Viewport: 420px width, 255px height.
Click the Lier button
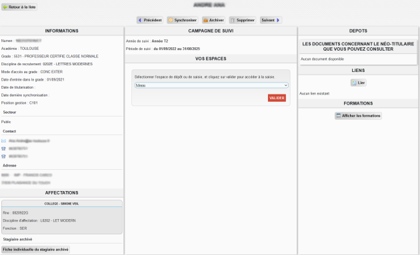(x=359, y=83)
